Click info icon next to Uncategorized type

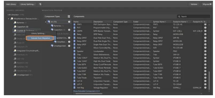[x=69, y=46]
